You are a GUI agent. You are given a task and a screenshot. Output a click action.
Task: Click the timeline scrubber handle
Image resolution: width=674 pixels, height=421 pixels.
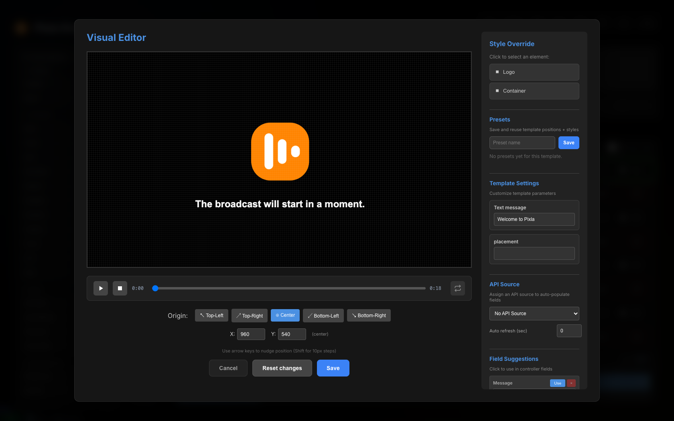(x=155, y=288)
